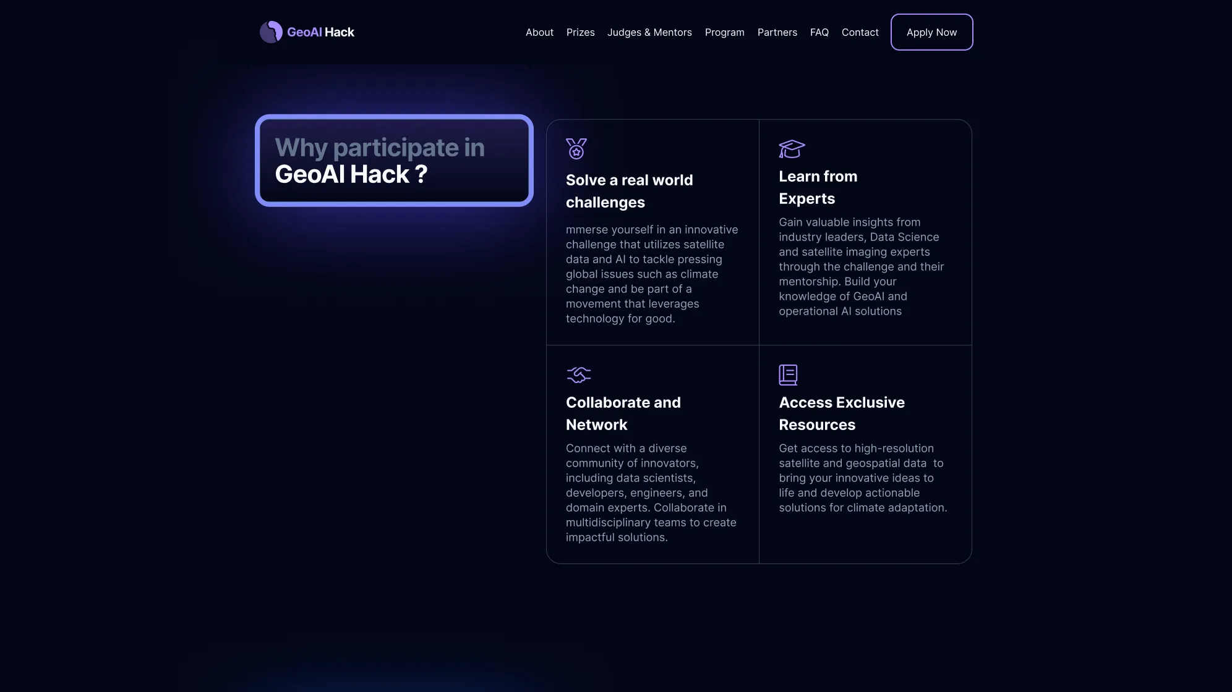Click the Contact nav link

pyautogui.click(x=860, y=32)
